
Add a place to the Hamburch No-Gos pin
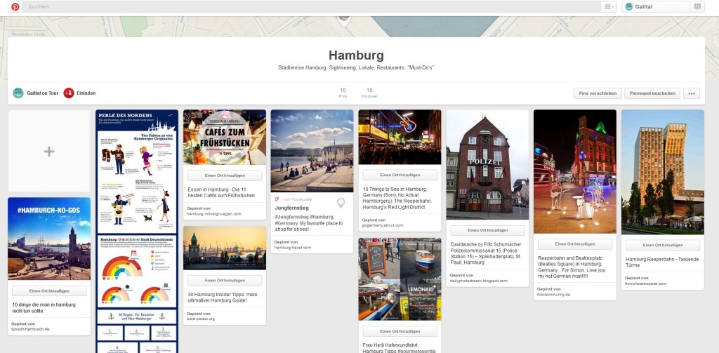[x=49, y=291]
